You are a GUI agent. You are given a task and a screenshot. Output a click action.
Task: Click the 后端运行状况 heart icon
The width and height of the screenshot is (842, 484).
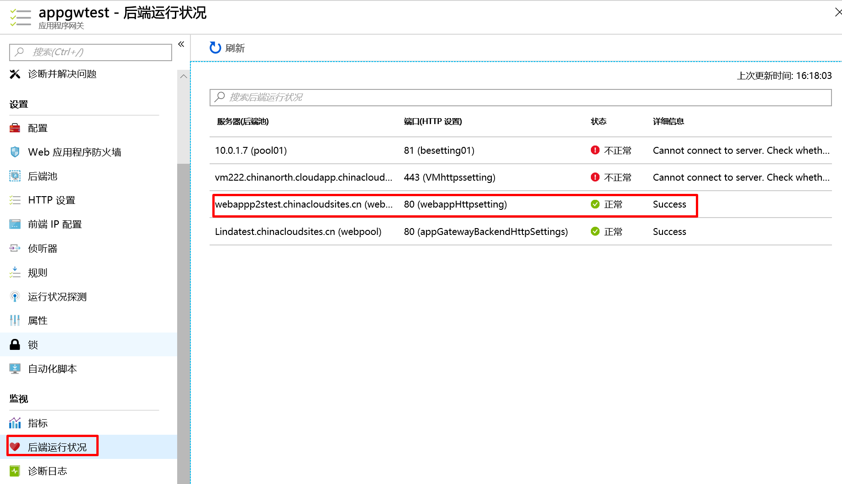(x=15, y=447)
